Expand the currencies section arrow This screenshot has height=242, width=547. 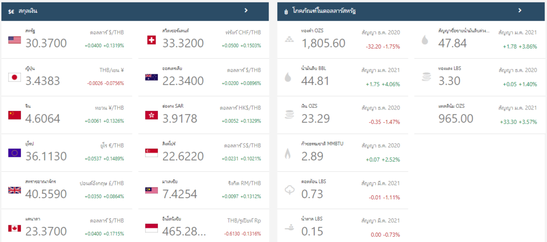(x=246, y=11)
